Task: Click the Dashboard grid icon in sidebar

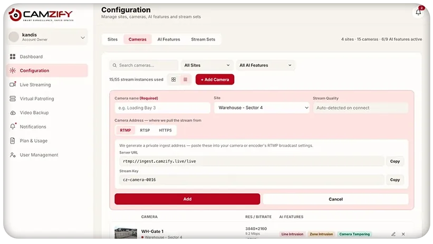Action: tap(13, 57)
